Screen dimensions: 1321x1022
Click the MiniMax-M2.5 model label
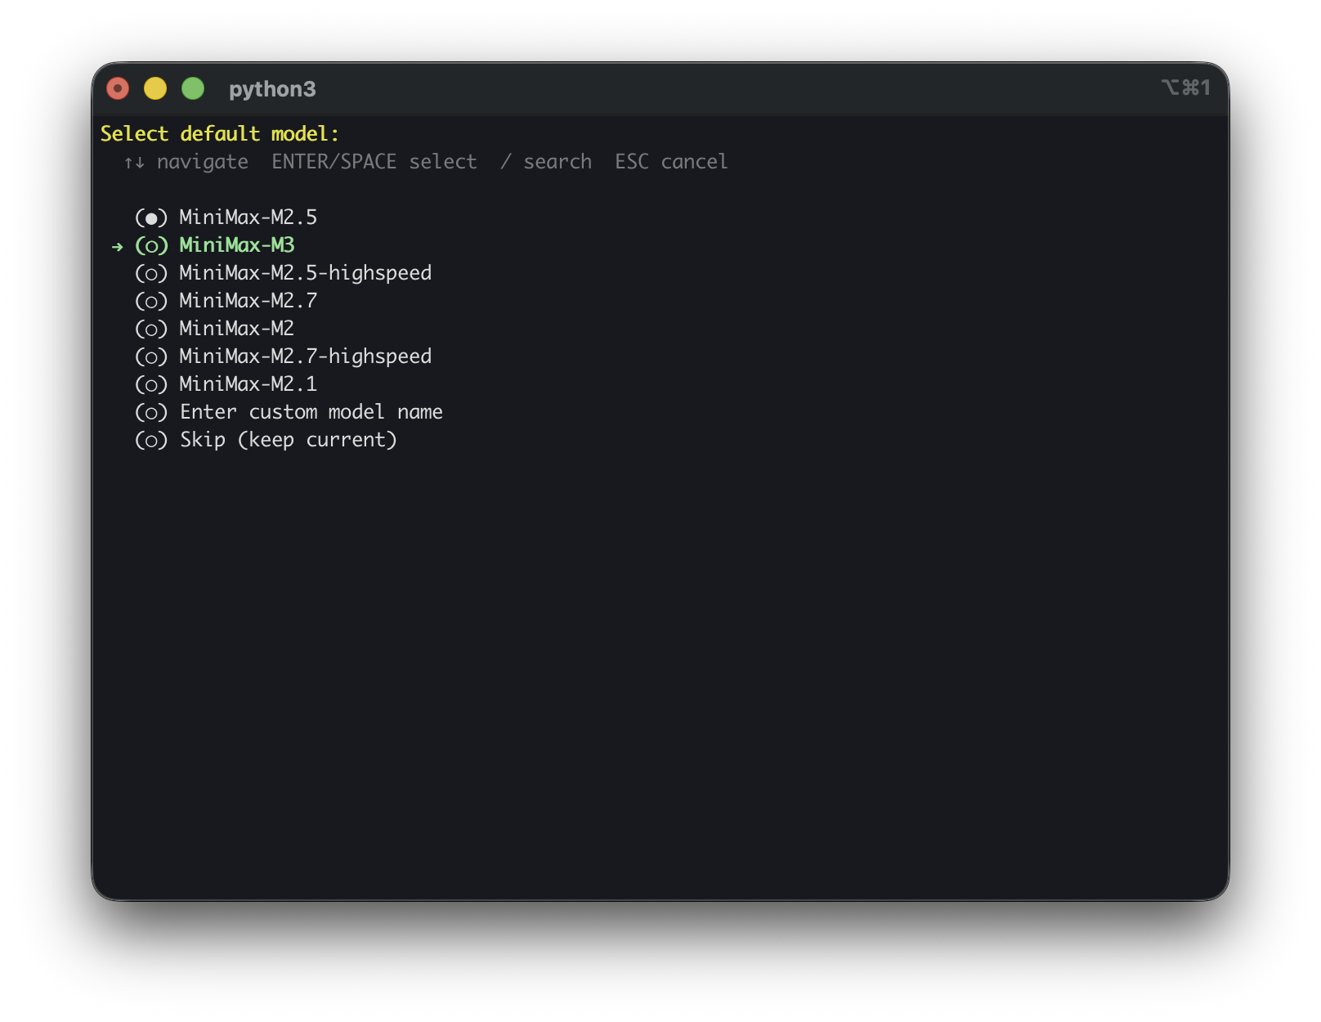[249, 217]
